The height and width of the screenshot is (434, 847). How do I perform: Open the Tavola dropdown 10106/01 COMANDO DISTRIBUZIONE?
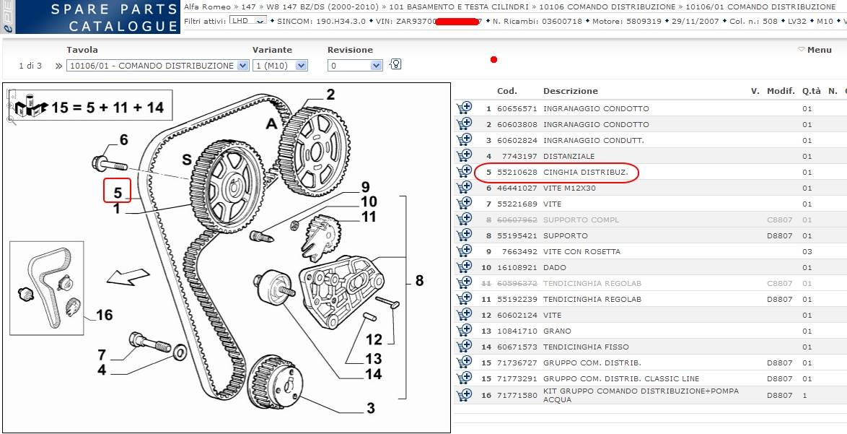coord(158,66)
